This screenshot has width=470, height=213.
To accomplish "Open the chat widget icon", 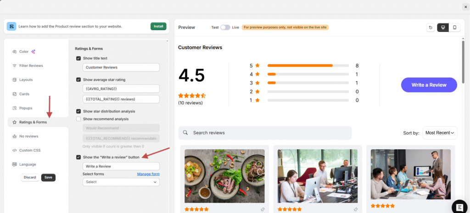I will 459,207.
